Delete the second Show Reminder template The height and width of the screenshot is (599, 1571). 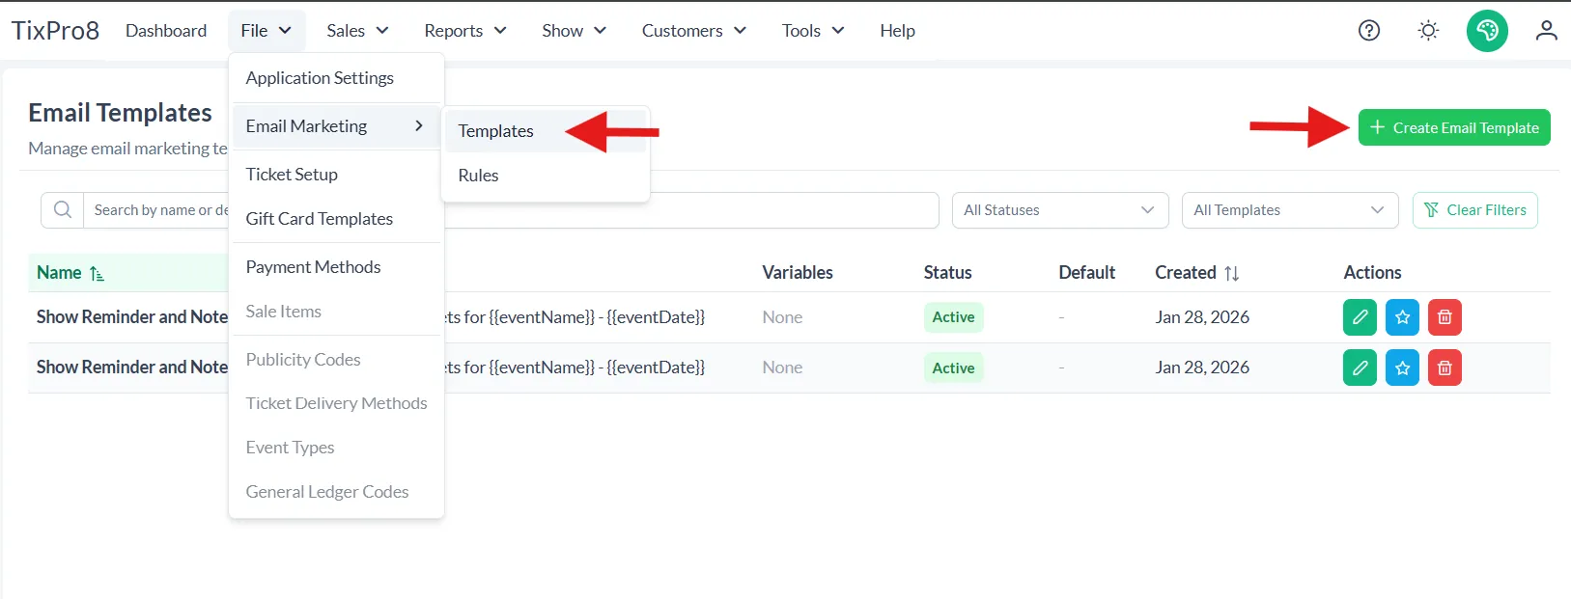tap(1445, 368)
